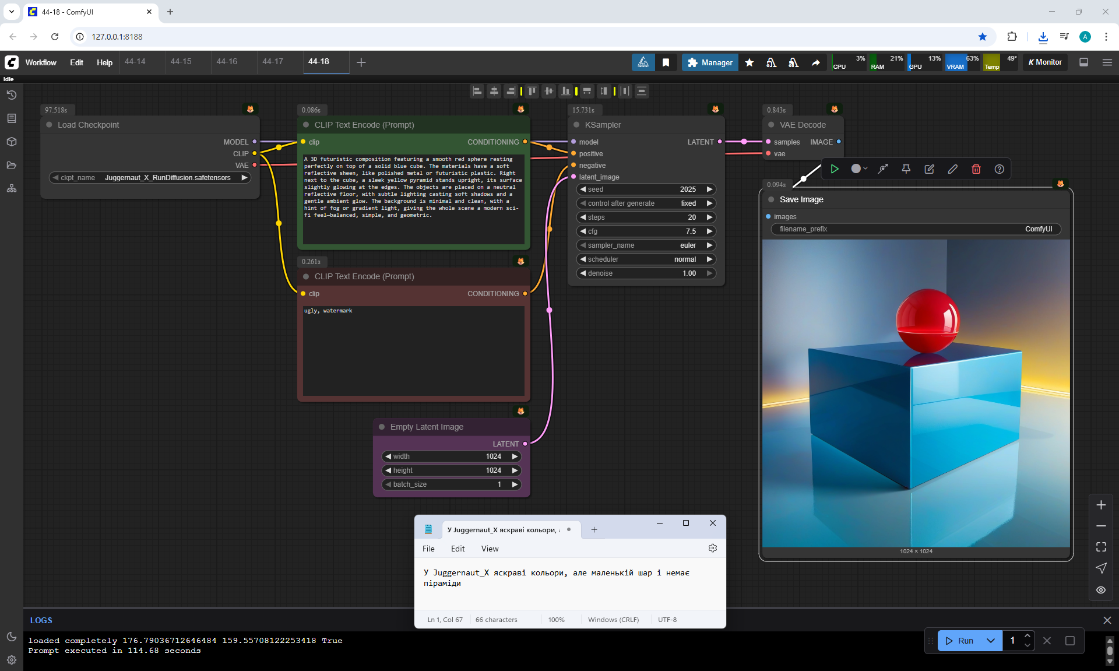
Task: Collapse the KSampler node via its dot
Action: [576, 125]
